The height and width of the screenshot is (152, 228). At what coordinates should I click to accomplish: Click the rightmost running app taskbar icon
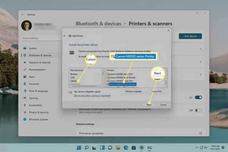[149, 148]
